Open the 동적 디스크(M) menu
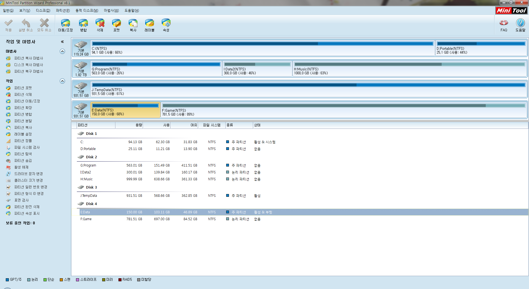This screenshot has width=529, height=289. [x=87, y=10]
